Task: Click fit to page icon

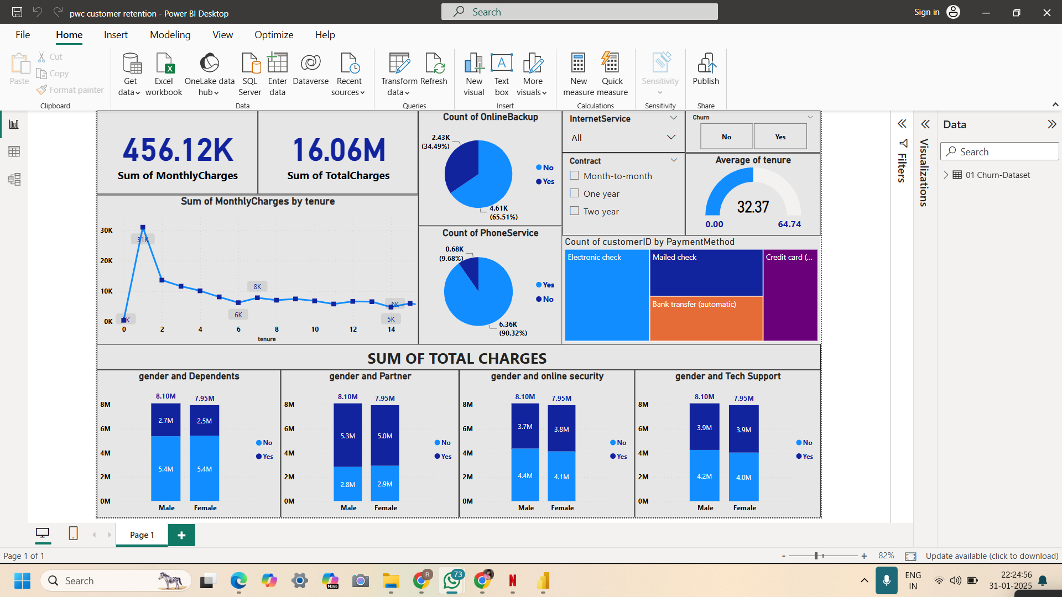Action: click(x=910, y=556)
